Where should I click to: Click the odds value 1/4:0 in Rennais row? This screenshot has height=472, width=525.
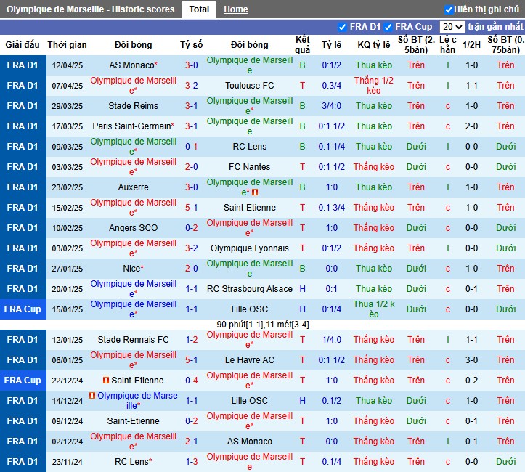[x=331, y=340]
